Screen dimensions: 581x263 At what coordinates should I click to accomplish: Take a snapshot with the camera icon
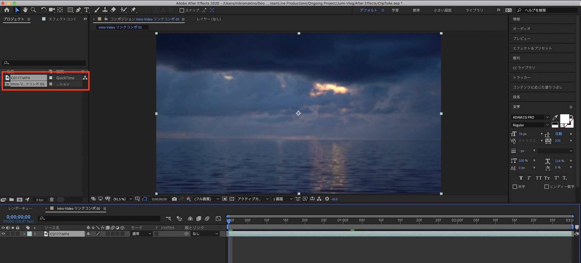174,199
